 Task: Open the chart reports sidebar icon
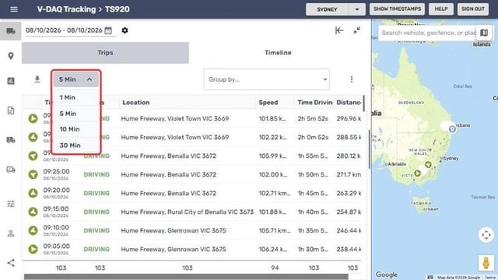coord(11,81)
